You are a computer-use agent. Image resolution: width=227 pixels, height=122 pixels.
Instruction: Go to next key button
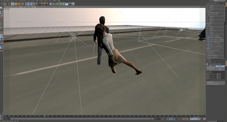tap(176, 119)
